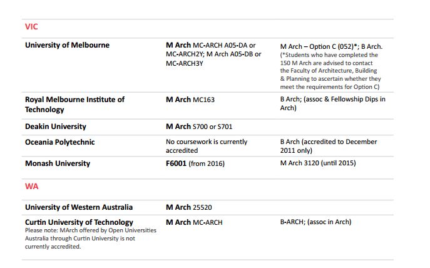
Task: Click the M Arch – Option C (052) entry
Action: [x=322, y=46]
